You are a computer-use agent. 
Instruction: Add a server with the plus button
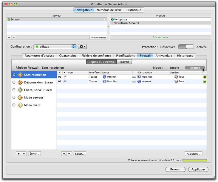click(x=9, y=37)
